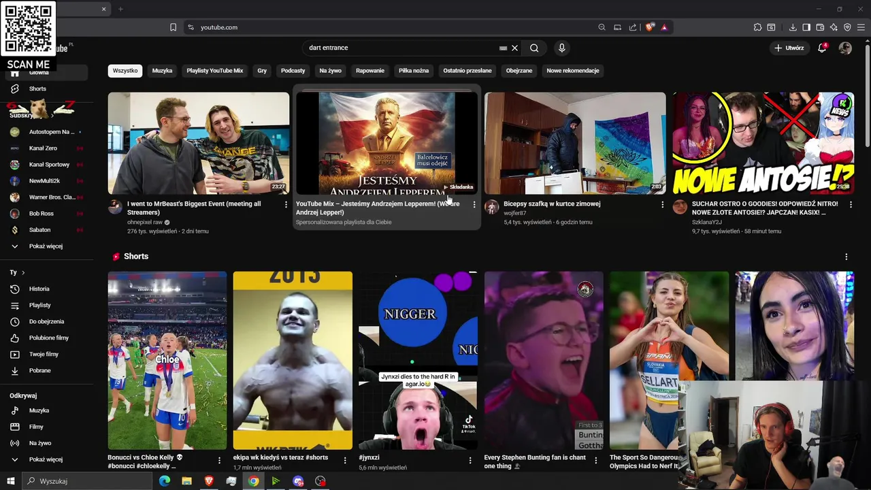Image resolution: width=871 pixels, height=490 pixels.
Task: Click the zoom magnifier icon in address bar
Action: coord(602,27)
